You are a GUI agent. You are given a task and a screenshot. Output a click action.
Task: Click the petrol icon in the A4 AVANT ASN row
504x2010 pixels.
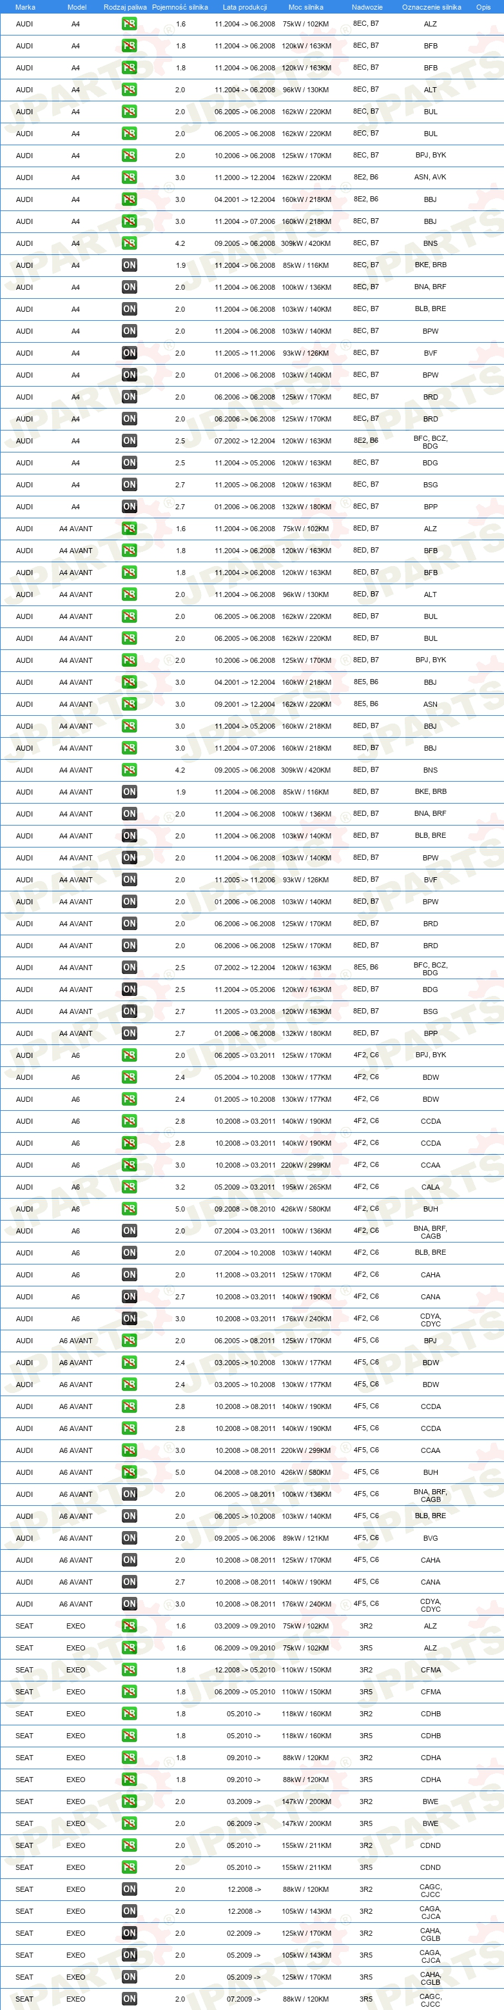pos(130,704)
